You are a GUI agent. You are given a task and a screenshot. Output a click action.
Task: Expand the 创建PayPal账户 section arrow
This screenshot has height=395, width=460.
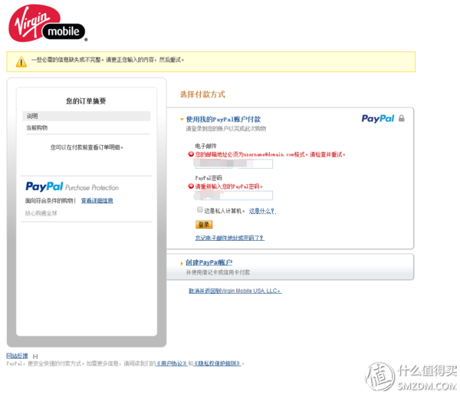coord(182,263)
